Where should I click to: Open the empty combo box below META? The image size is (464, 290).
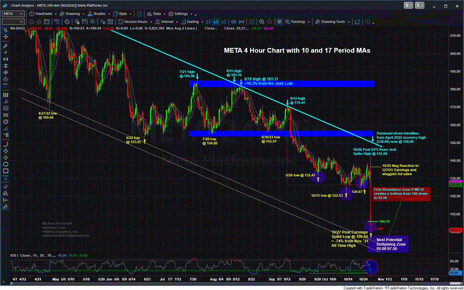(x=13, y=22)
